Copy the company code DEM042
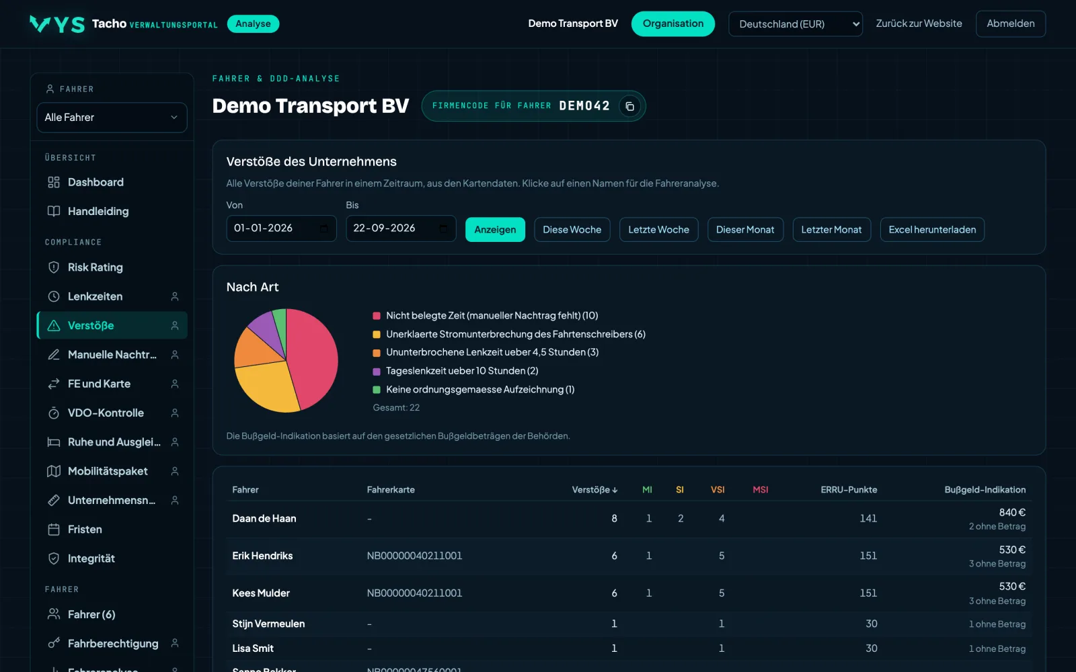 click(x=629, y=106)
